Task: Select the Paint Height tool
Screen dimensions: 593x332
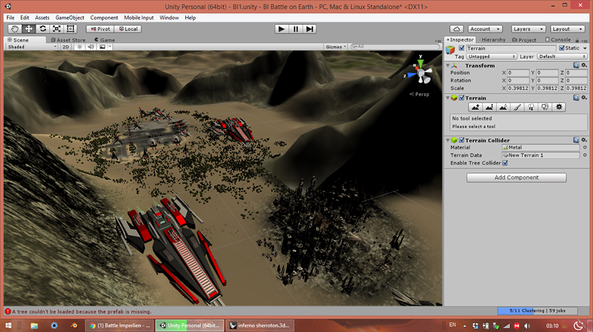Action: [x=489, y=107]
